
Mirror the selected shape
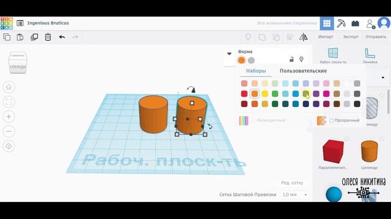click(303, 37)
